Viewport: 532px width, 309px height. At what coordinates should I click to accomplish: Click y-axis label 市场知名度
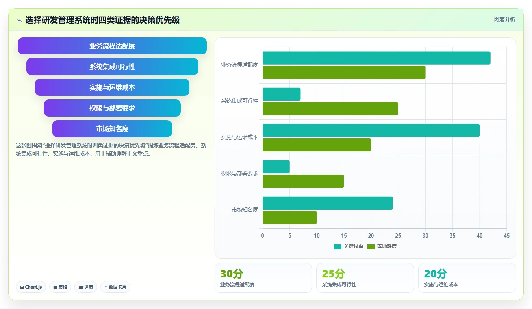(245, 210)
